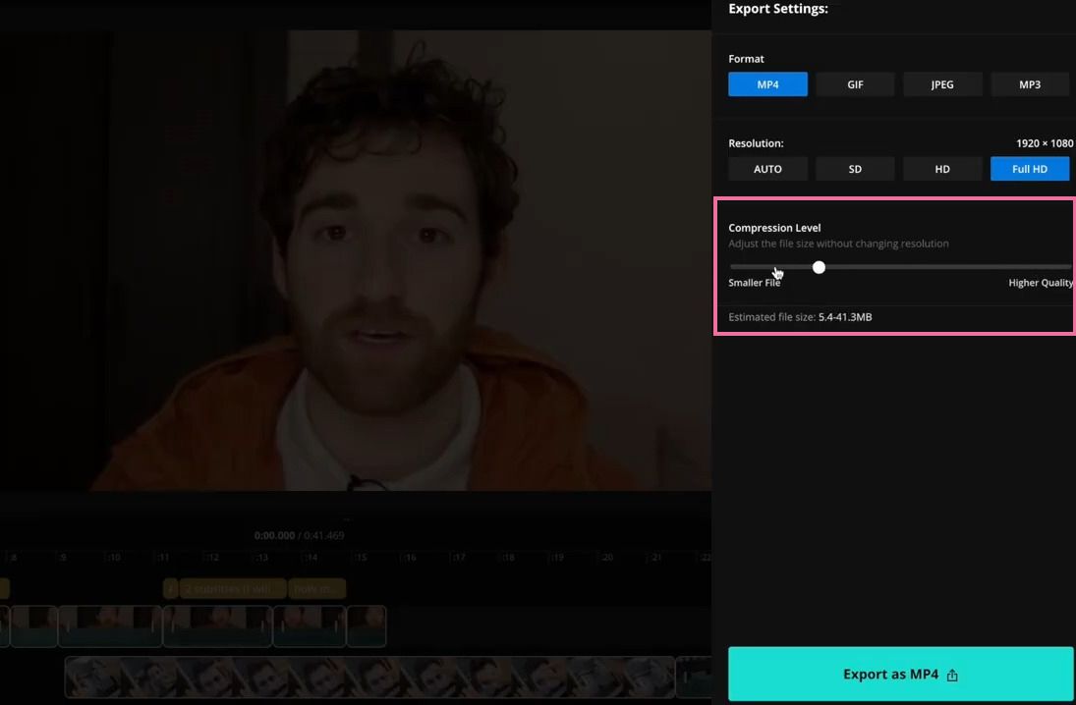The image size is (1076, 705).
Task: Click the filmstrip thumbnail track at bottom
Action: pyautogui.click(x=368, y=677)
